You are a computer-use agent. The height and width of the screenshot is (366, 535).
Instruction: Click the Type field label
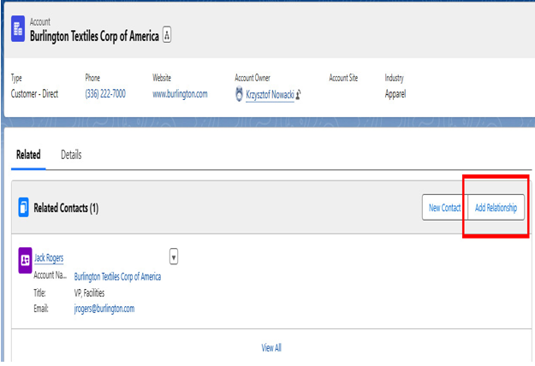click(x=16, y=78)
